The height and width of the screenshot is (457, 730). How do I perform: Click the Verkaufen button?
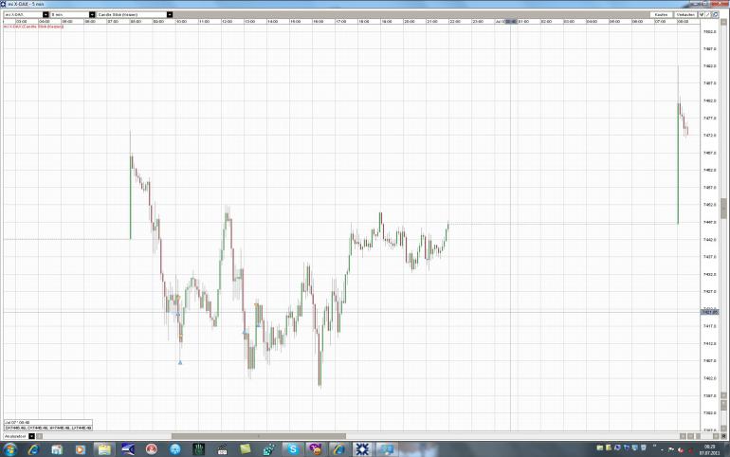click(685, 15)
